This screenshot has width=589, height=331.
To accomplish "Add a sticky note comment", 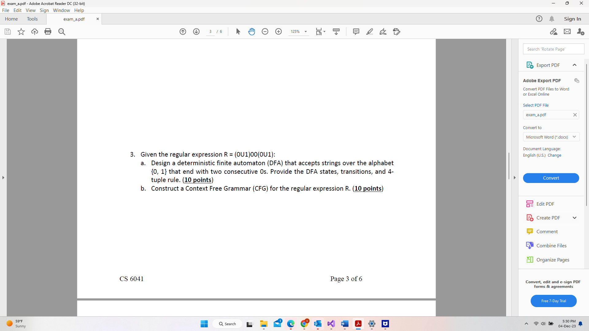I will point(356,32).
